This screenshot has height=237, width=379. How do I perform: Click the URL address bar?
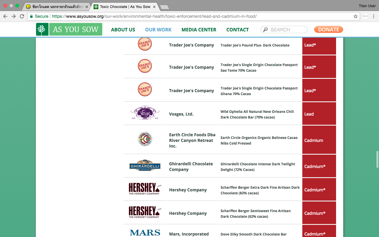click(x=194, y=16)
